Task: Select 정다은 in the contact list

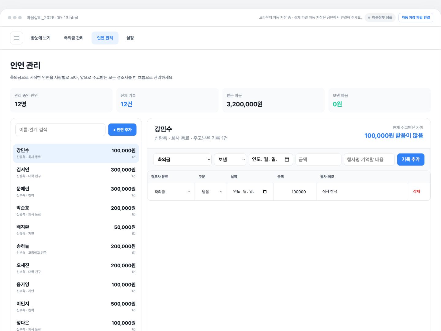Action: point(76,324)
